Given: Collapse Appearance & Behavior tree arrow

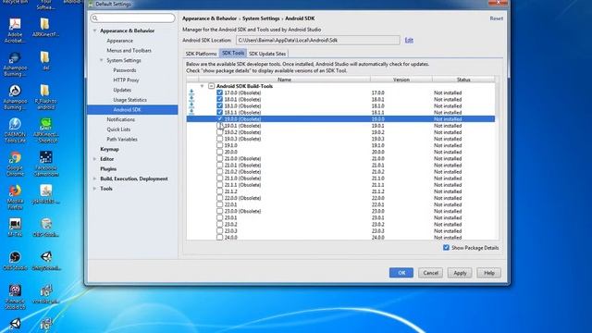Looking at the screenshot, I should pyautogui.click(x=94, y=31).
